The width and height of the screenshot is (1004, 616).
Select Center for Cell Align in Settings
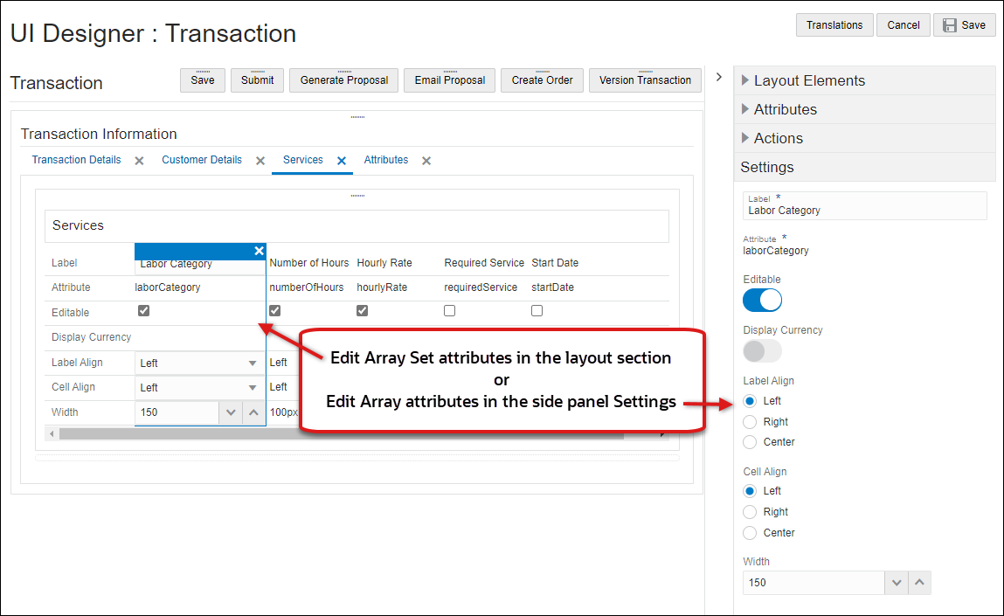tap(750, 532)
